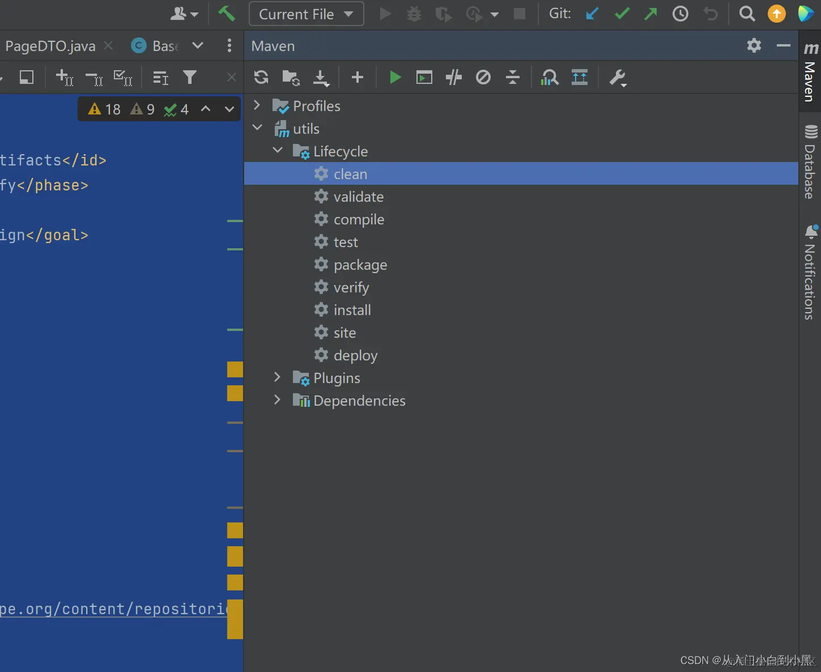821x672 pixels.
Task: Open the Current File run configuration dropdown
Action: (x=306, y=14)
